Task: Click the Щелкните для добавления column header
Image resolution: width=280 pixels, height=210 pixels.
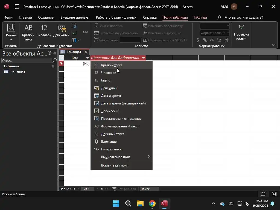Action: 115,58
